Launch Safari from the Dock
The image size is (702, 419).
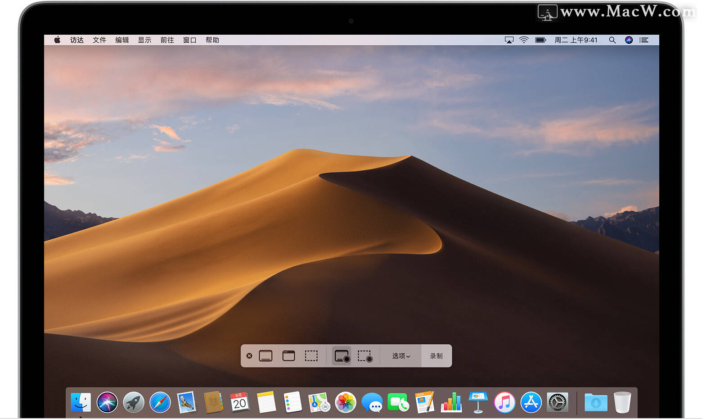[160, 402]
